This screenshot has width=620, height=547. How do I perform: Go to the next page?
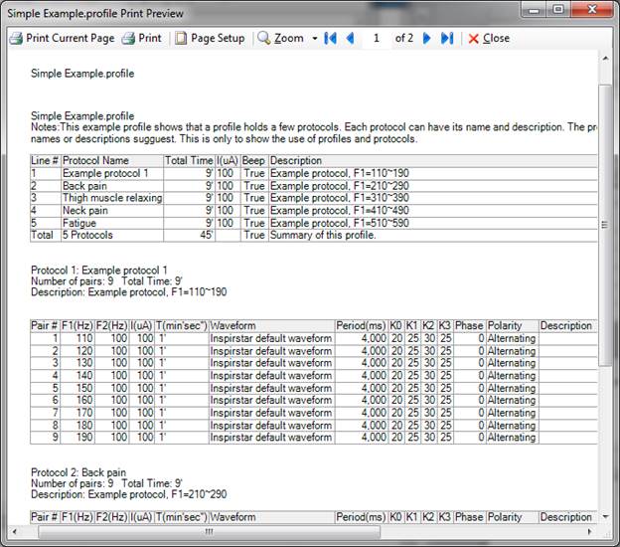[x=427, y=38]
